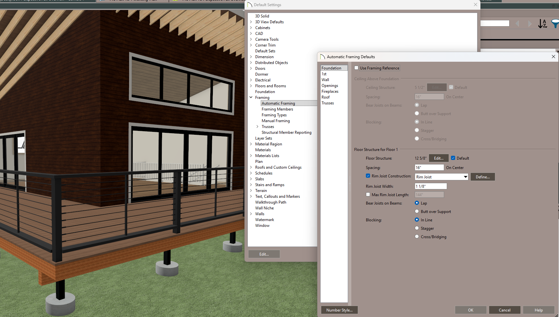
Task: Select Butt over Support for Floor 1
Action: (417, 211)
